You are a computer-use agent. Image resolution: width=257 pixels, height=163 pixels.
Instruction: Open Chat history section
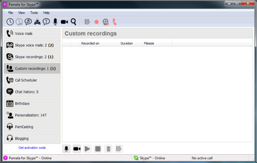[32, 92]
